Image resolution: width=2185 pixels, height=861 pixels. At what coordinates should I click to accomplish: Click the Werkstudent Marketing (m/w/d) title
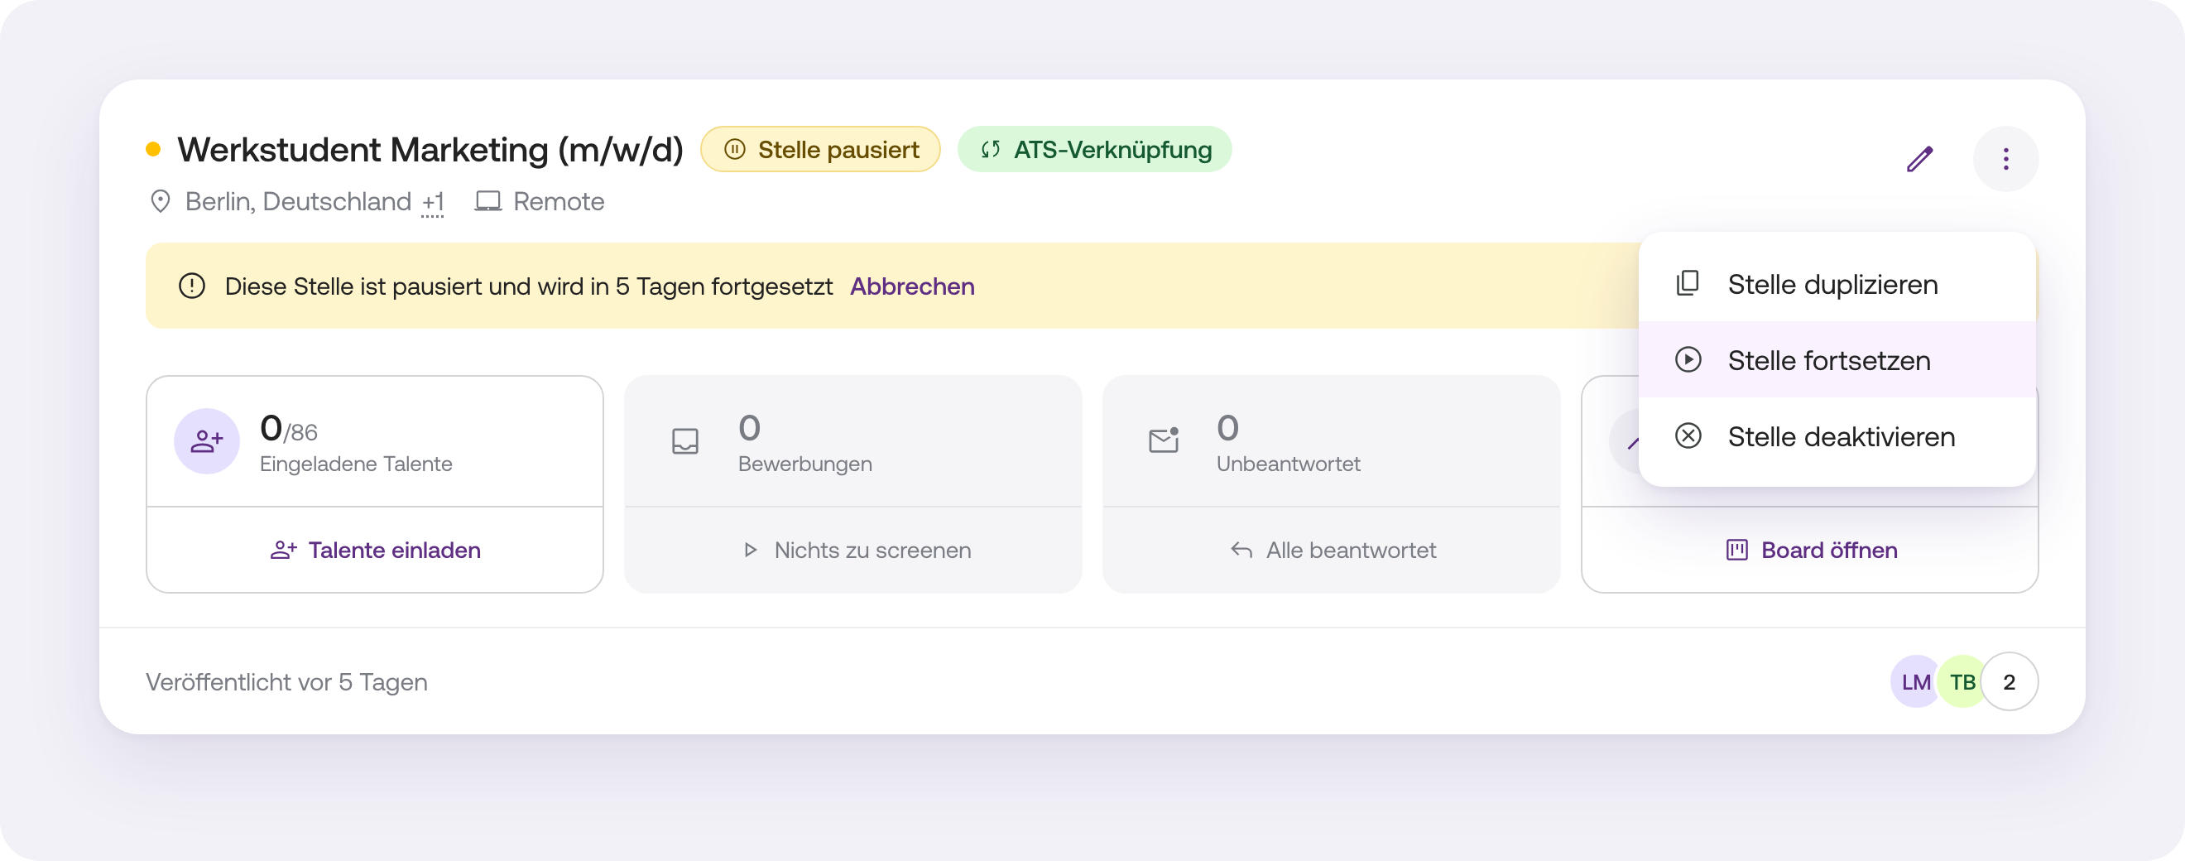point(430,150)
